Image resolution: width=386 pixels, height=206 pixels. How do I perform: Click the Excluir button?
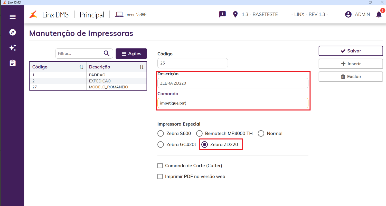coord(351,77)
